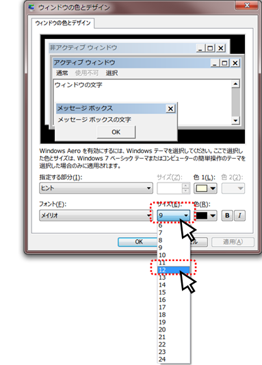Click the inactive window minimize icon in preview
The image size is (262, 365).
(200, 48)
